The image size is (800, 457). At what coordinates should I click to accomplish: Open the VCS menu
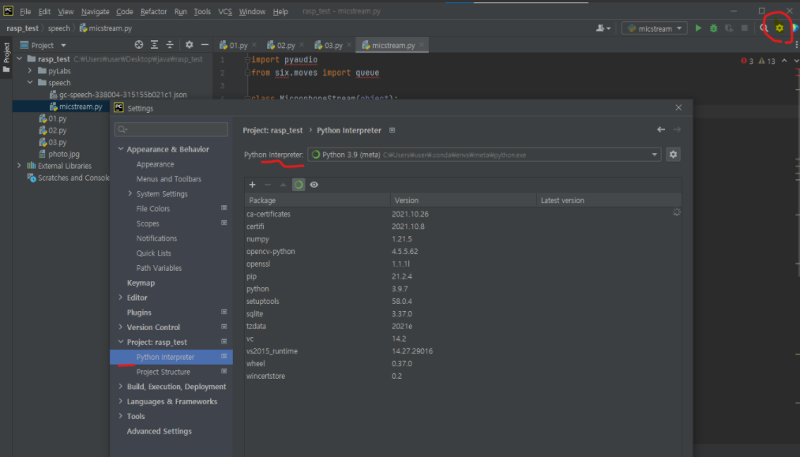pos(225,11)
